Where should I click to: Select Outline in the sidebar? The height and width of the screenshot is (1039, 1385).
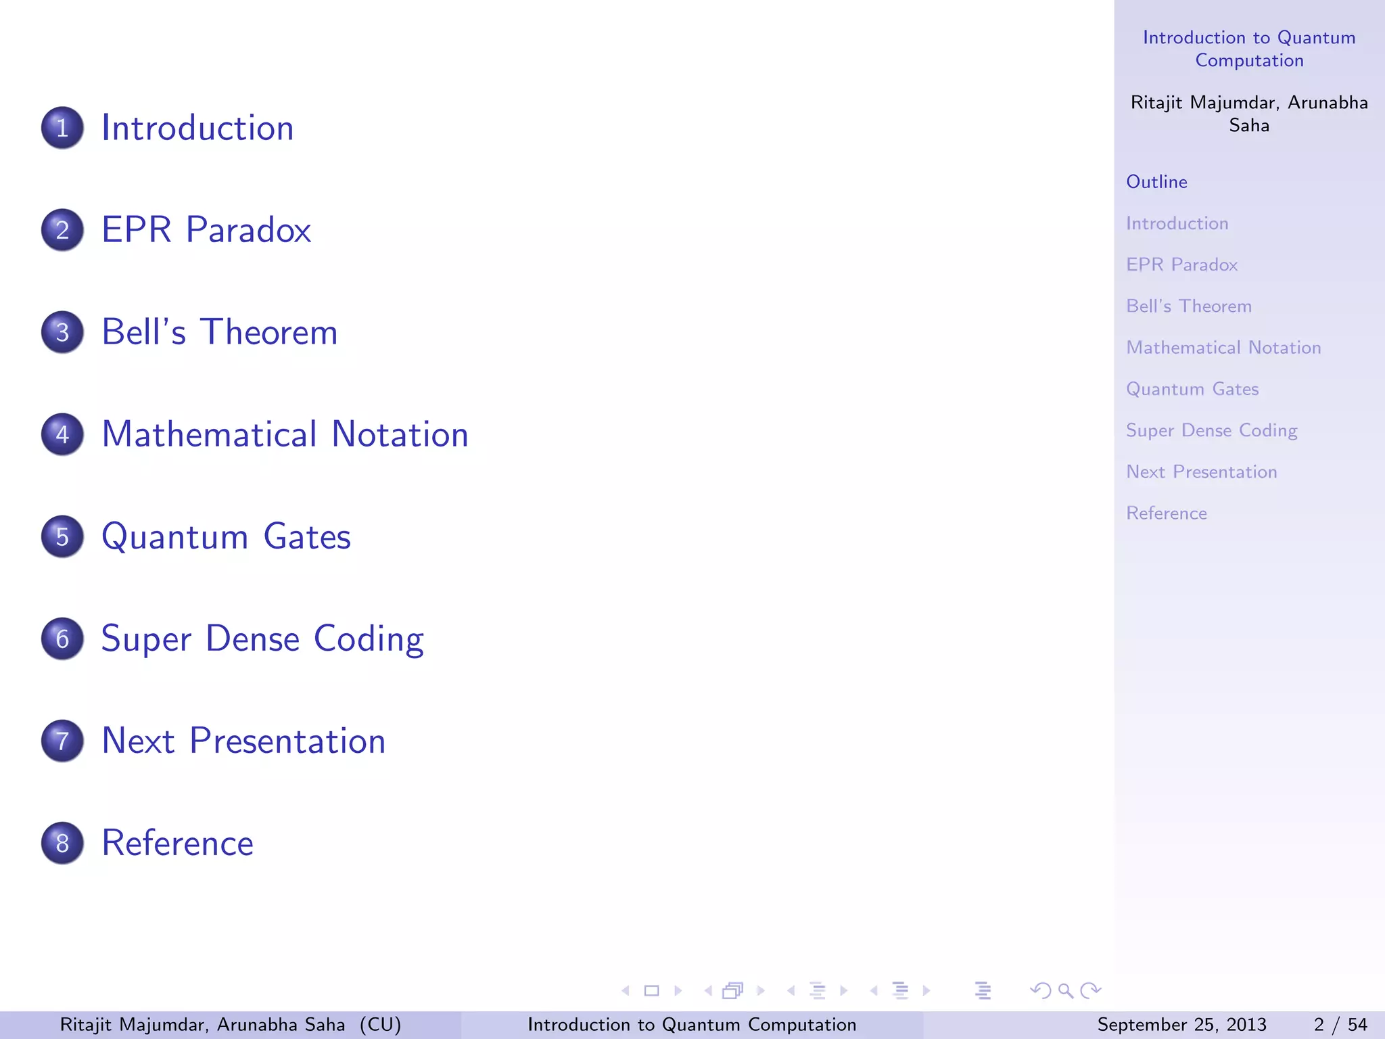tap(1156, 182)
